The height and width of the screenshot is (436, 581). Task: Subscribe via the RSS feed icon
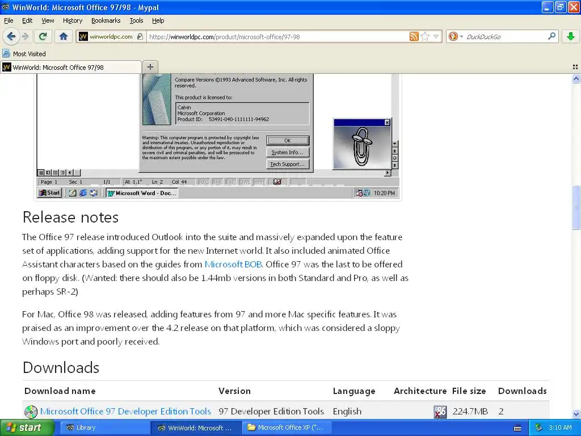414,36
